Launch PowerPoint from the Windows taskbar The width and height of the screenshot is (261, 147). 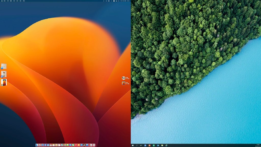[x=149, y=145]
